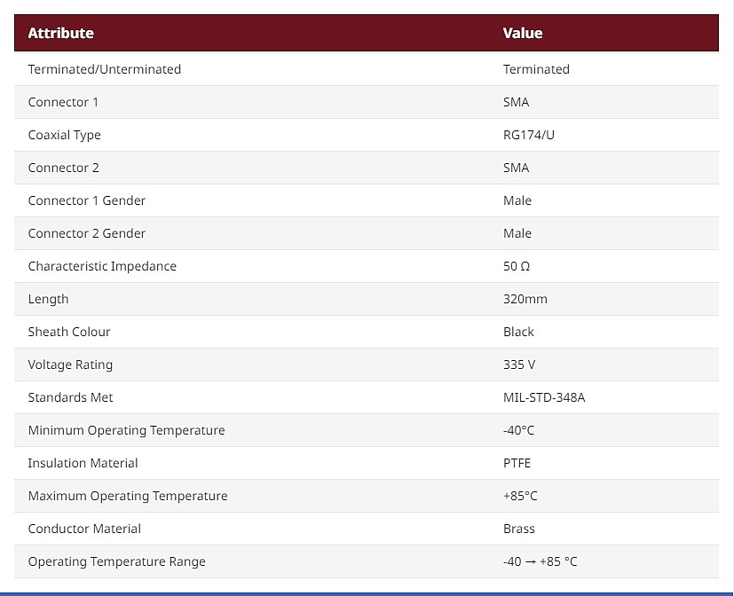Select the 320mm length value
The image size is (734, 596).
[525, 299]
